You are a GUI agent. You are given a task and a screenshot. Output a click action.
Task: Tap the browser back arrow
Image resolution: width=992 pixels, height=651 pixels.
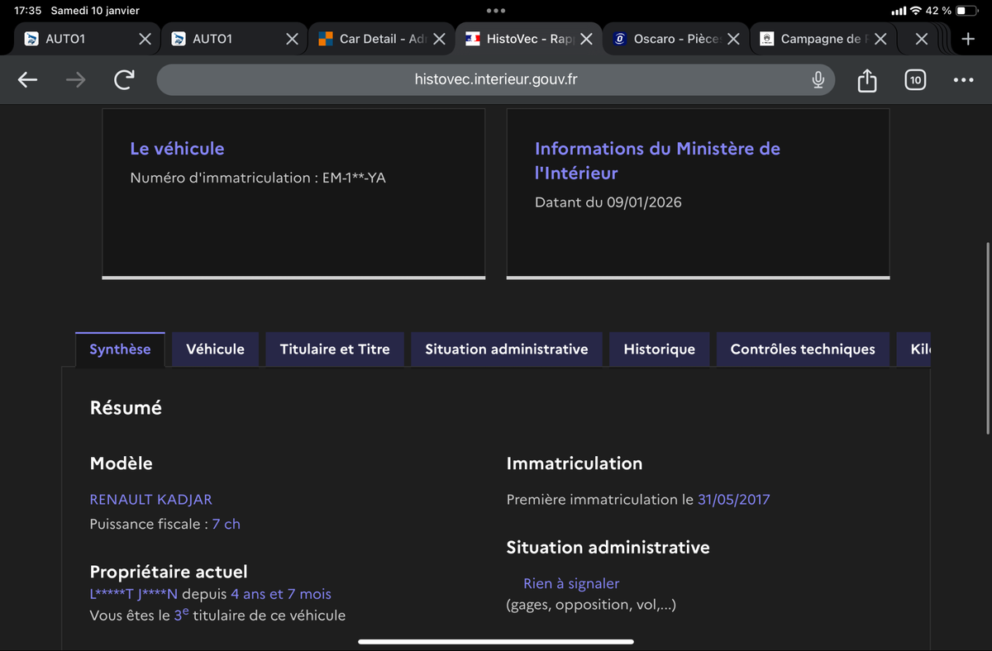click(x=28, y=80)
